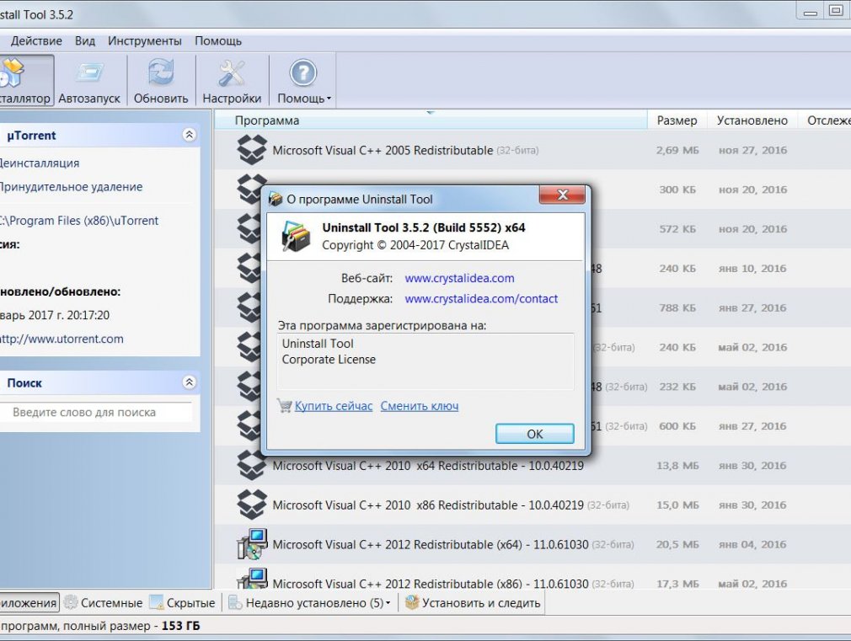The width and height of the screenshot is (851, 641).
Task: Open the Автозапуск toolbar icon
Action: pyautogui.click(x=89, y=80)
